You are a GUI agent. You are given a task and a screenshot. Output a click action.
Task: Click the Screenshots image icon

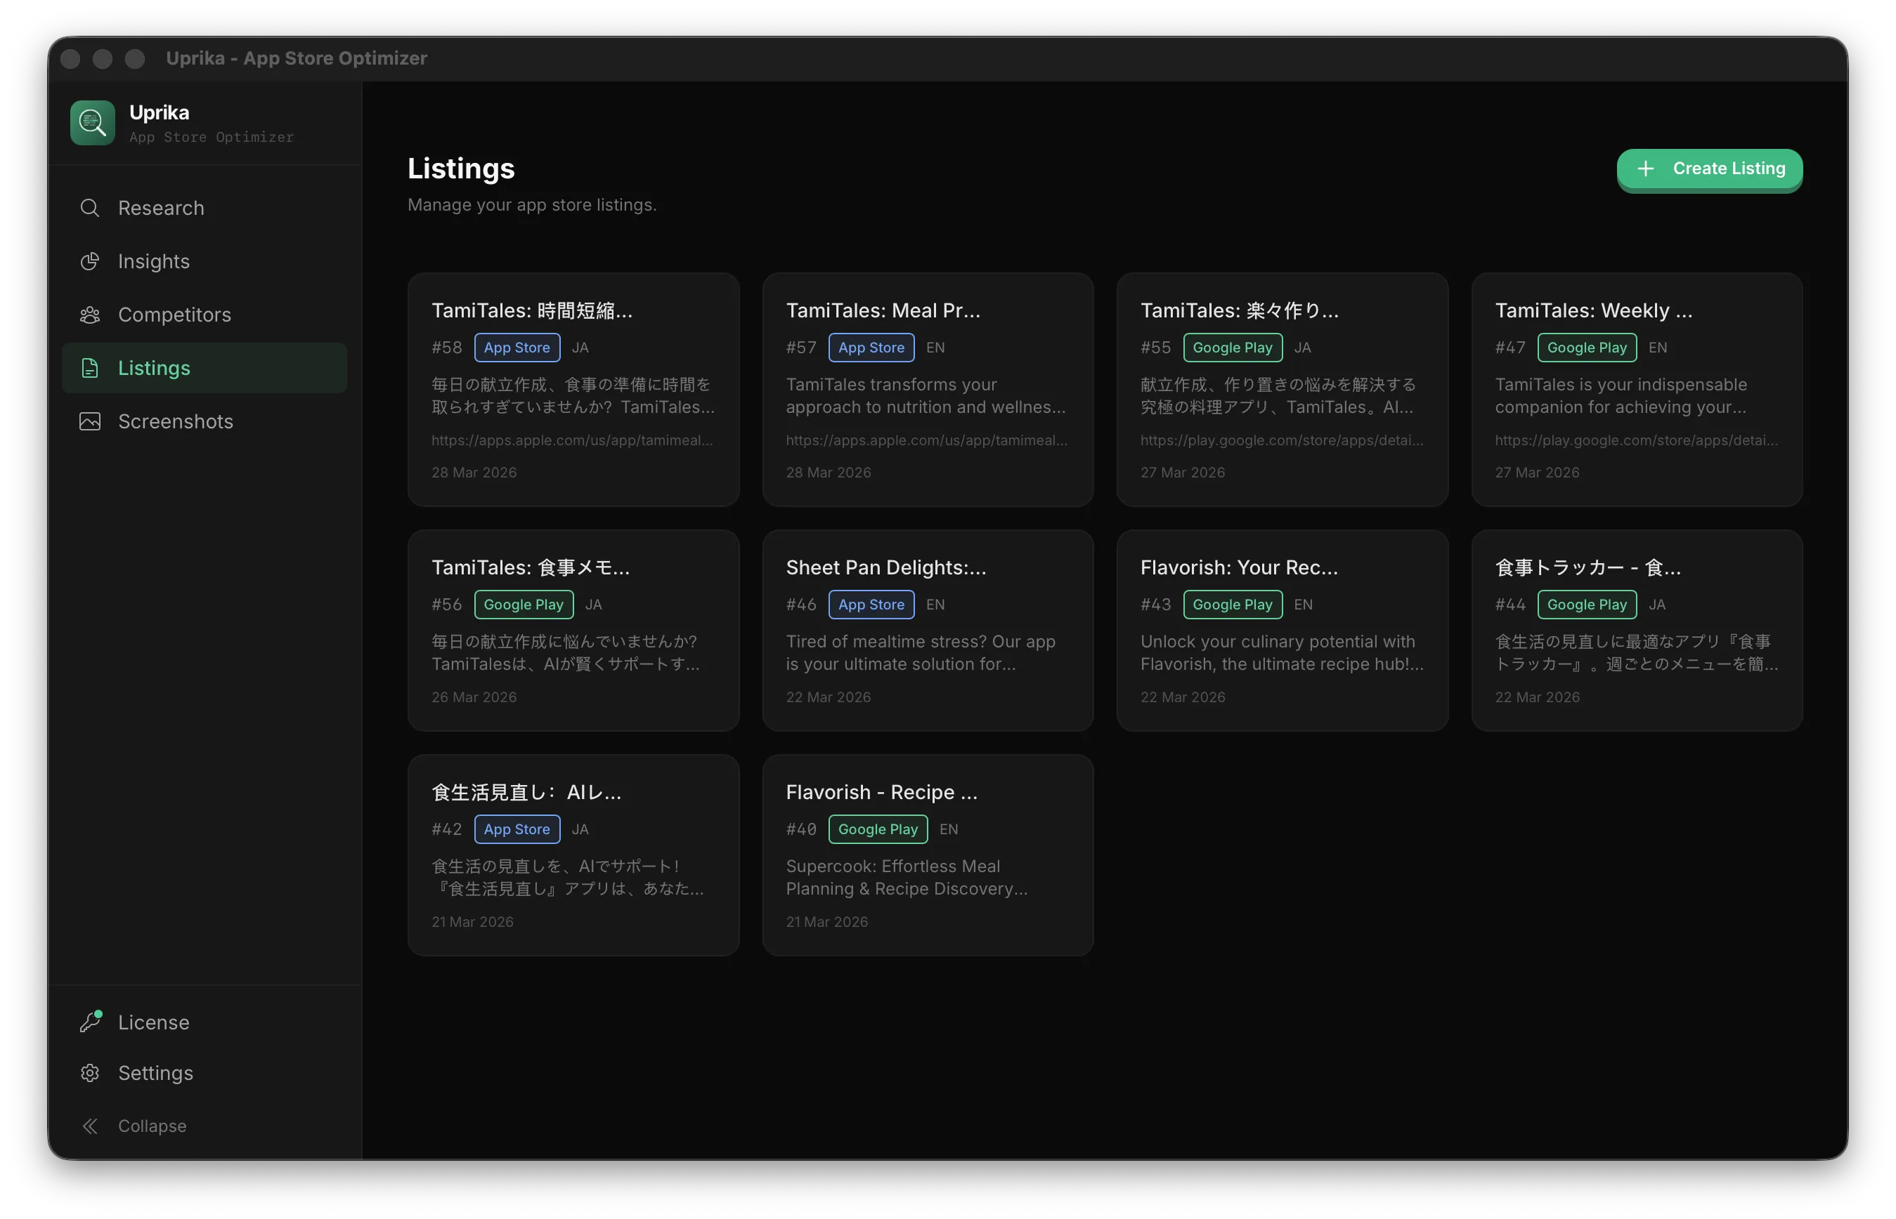click(89, 421)
